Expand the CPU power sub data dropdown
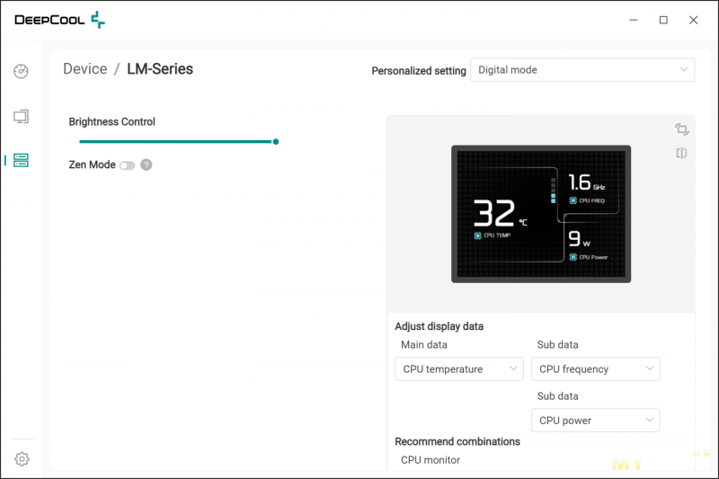Image resolution: width=719 pixels, height=479 pixels. coord(595,420)
